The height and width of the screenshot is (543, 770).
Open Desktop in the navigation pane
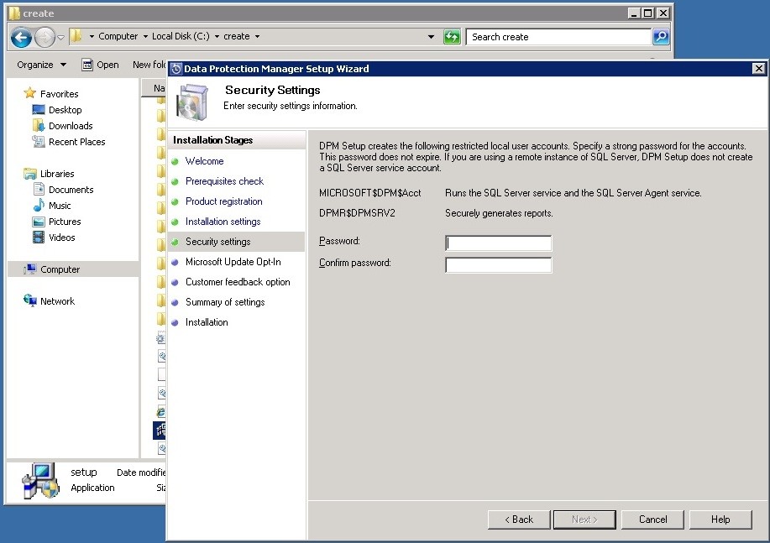65,110
